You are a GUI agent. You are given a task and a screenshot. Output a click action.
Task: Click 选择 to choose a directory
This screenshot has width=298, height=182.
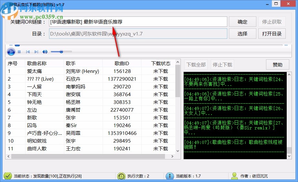[242, 34]
